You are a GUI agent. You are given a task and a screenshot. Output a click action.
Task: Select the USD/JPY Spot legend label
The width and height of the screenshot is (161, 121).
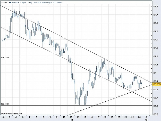click(19, 3)
